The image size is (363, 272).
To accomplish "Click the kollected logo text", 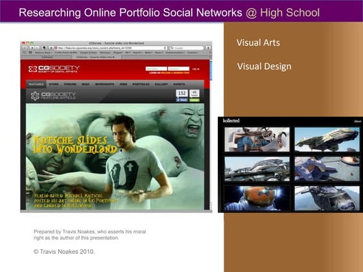I will click(231, 120).
